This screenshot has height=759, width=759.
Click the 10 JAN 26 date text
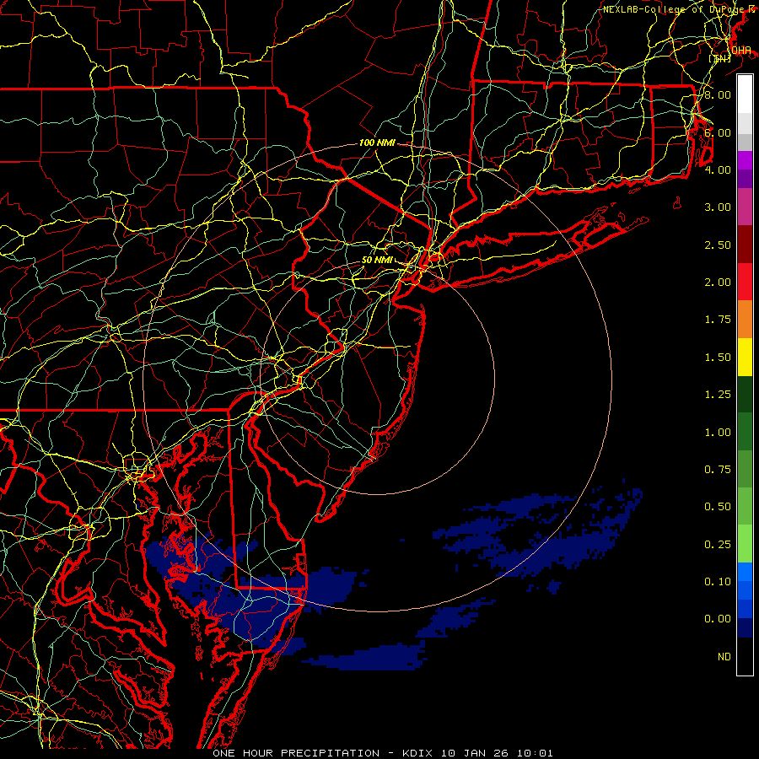[x=476, y=753]
